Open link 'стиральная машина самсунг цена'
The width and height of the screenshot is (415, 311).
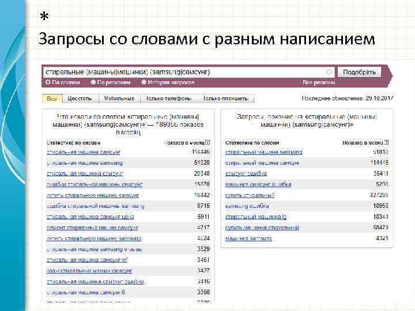click(x=90, y=217)
